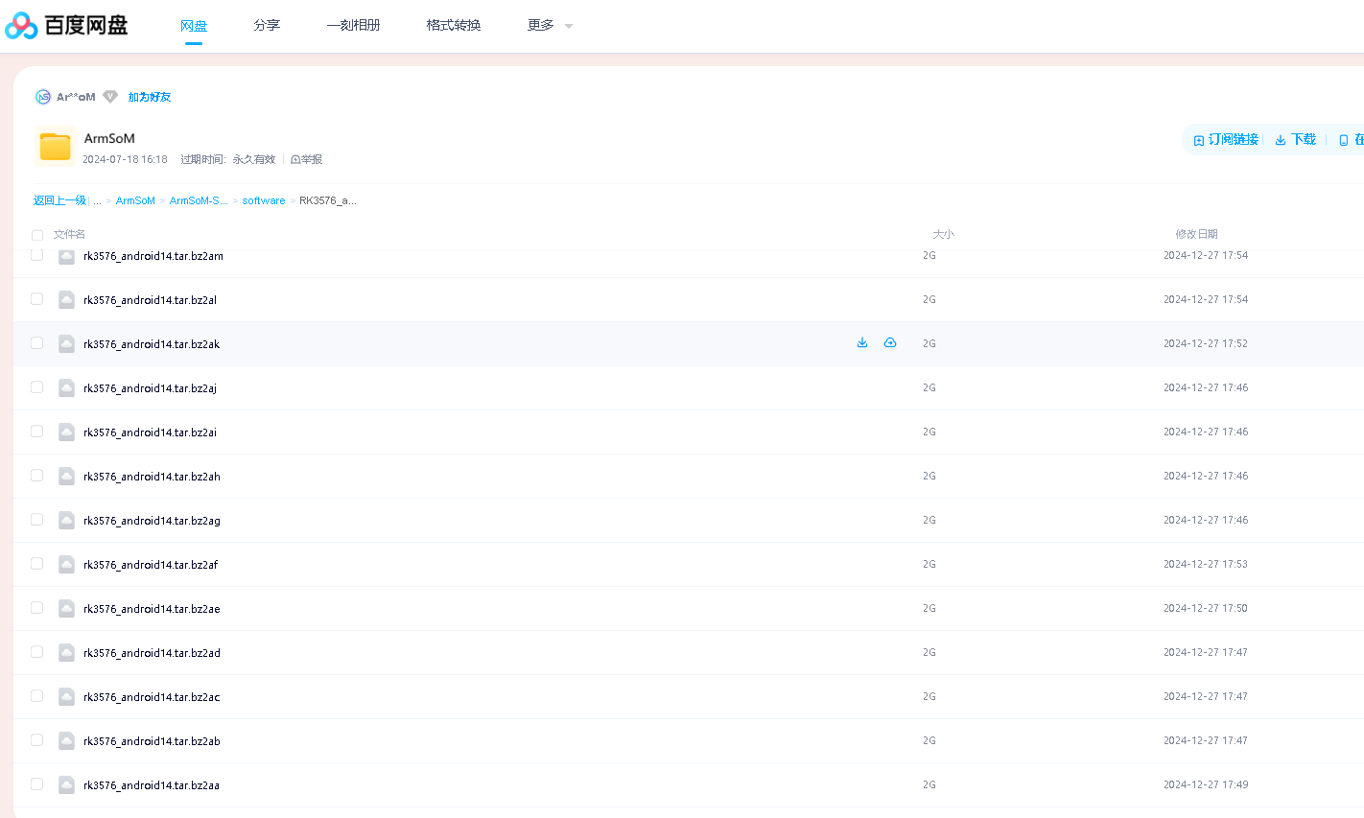The image size is (1364, 818).
Task: Check the select-all checkbox in header
Action: pyautogui.click(x=36, y=235)
